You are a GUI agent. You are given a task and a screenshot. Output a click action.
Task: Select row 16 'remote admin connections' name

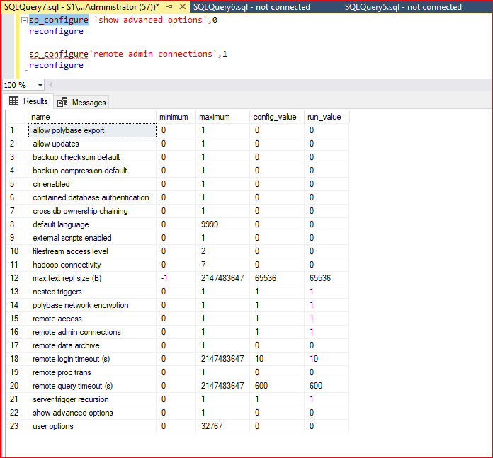(x=76, y=332)
